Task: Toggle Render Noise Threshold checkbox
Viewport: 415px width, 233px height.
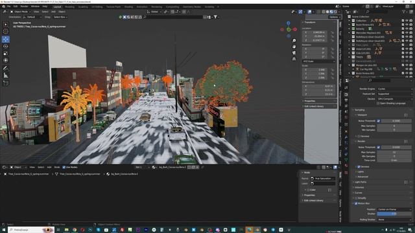Action: tap(379, 147)
